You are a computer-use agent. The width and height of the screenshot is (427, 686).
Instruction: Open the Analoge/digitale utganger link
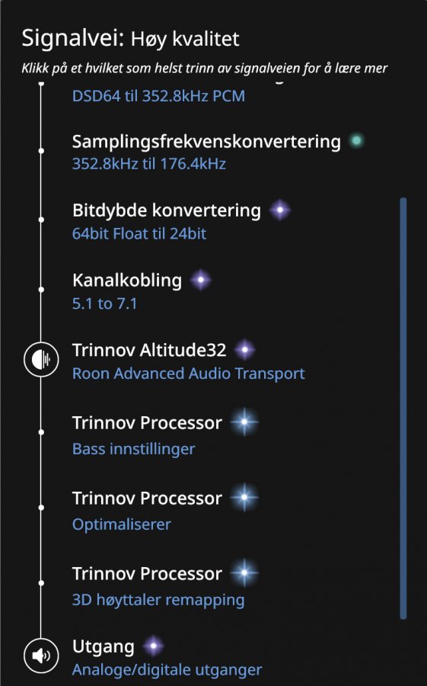(x=167, y=670)
